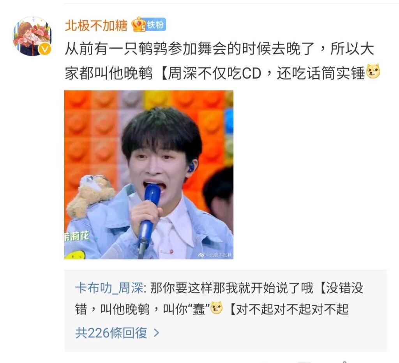The image size is (399, 363).
Task: Tap the blue 铁粉 fan badge
Action: click(155, 25)
